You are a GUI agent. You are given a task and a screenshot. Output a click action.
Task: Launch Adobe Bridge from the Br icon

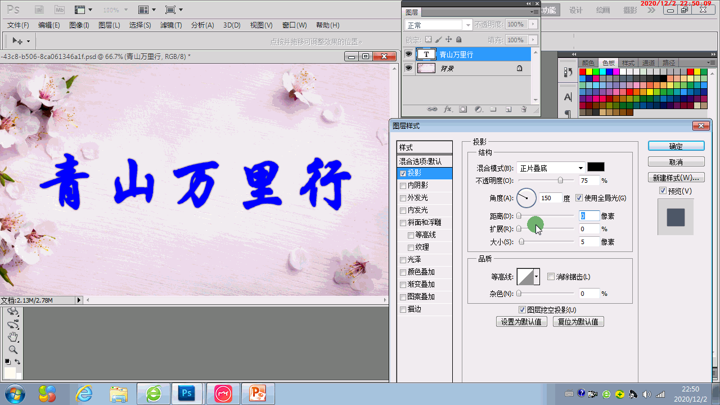(39, 10)
